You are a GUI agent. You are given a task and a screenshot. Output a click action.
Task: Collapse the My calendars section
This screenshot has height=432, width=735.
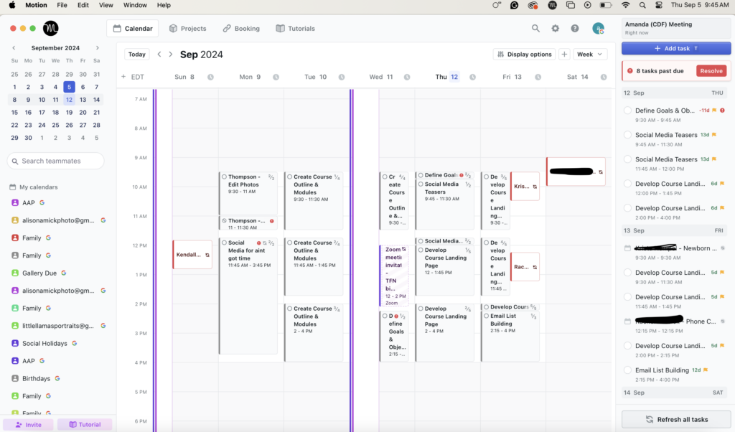pyautogui.click(x=12, y=187)
